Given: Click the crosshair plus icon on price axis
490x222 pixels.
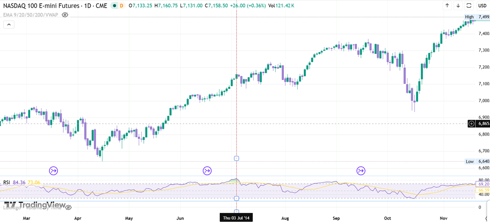Looking at the screenshot, I should 472,124.
